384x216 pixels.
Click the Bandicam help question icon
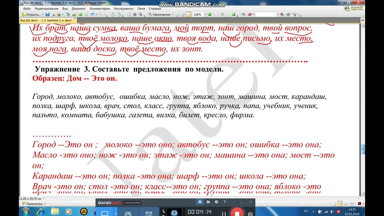click(224, 202)
